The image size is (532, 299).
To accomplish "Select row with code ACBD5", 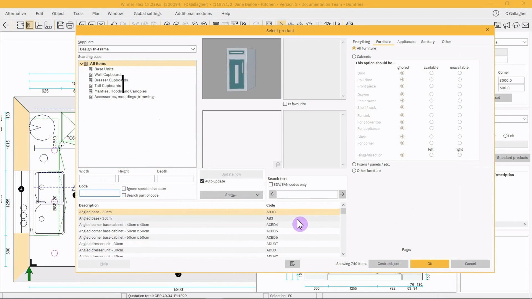I will (x=209, y=231).
